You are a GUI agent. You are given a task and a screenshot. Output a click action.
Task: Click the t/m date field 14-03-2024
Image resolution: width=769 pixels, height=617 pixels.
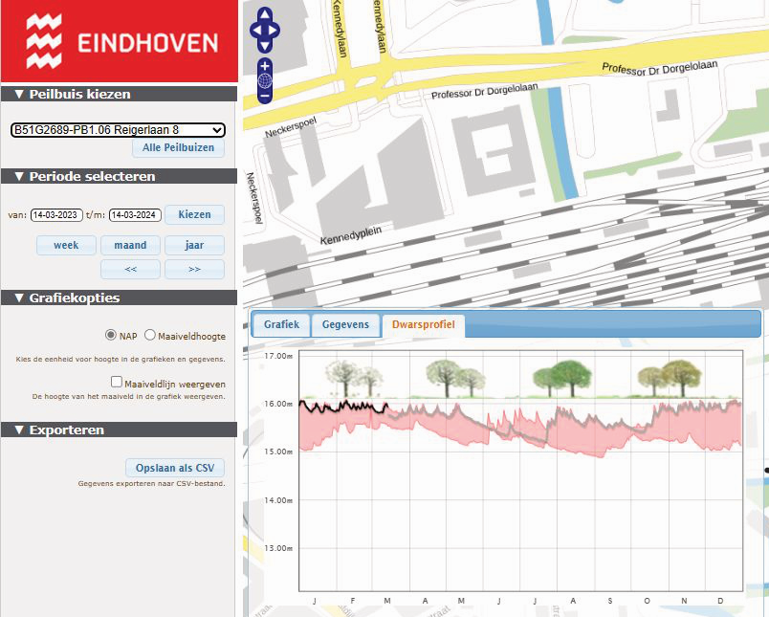pos(135,215)
